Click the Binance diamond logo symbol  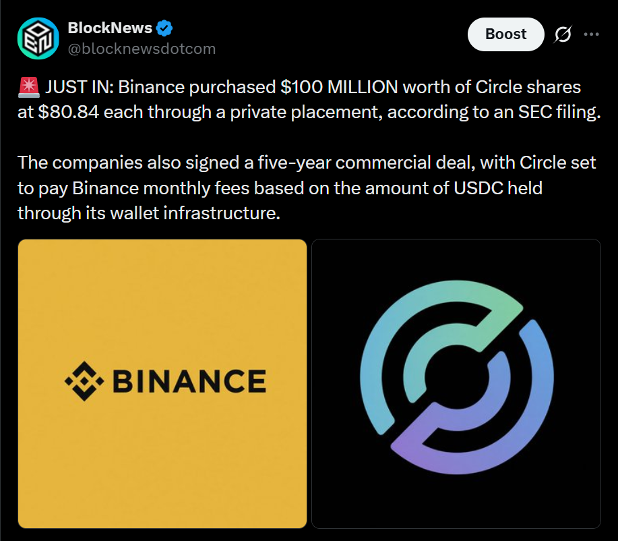tap(84, 381)
